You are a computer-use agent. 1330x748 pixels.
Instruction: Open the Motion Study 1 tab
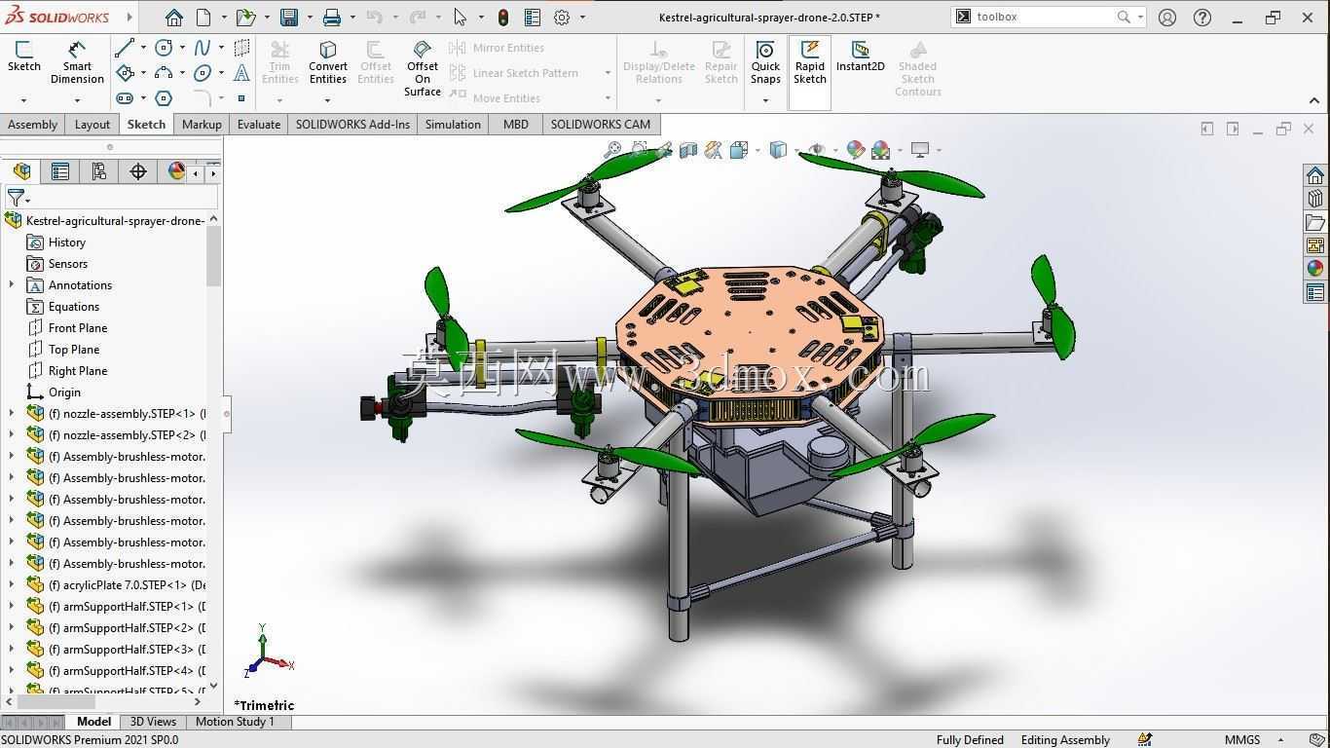click(235, 722)
